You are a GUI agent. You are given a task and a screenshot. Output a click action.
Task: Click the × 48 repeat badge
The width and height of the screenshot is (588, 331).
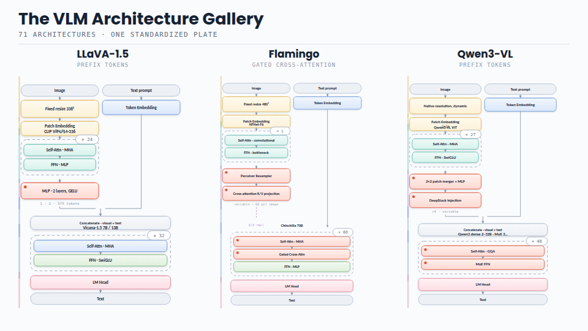tap(537, 241)
